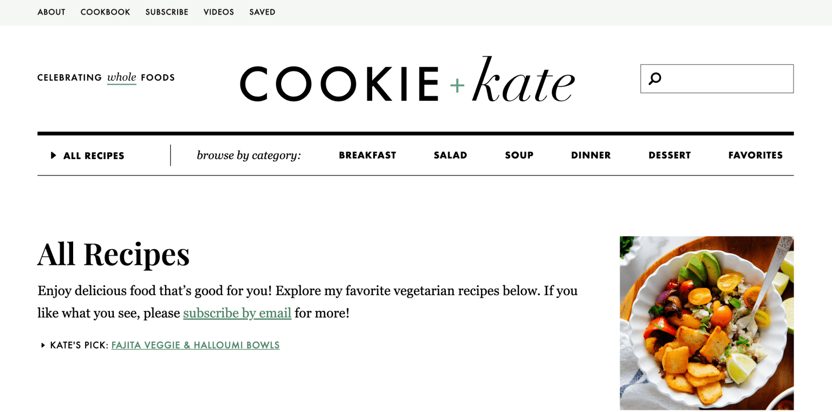
Task: Browse the Breakfast category
Action: [x=367, y=155]
